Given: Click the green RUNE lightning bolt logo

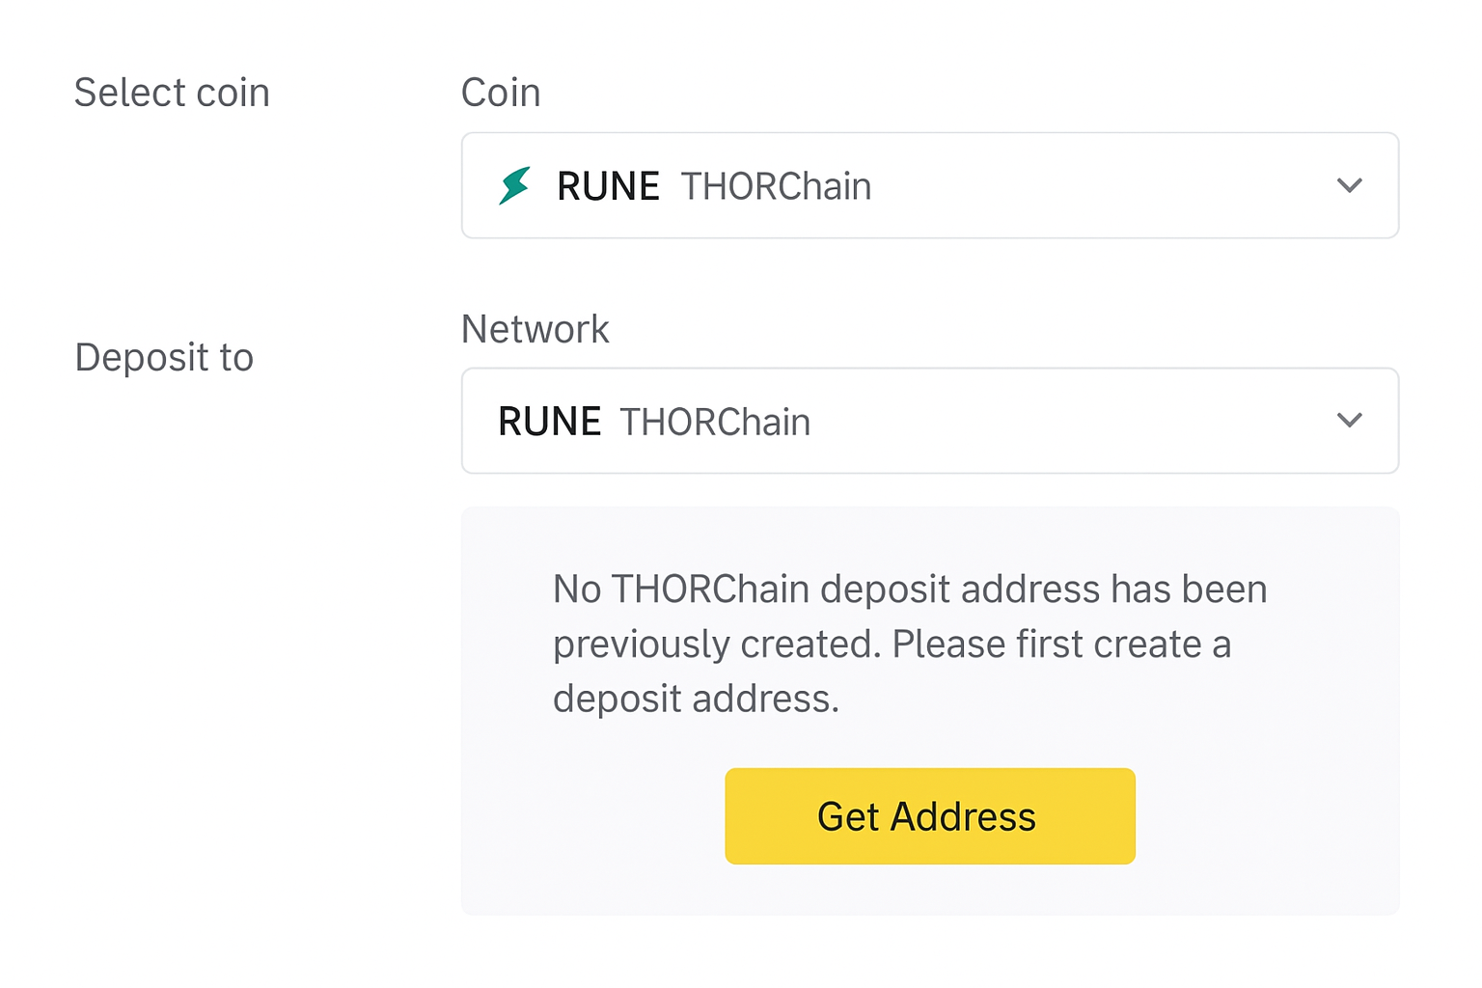Looking at the screenshot, I should click(x=514, y=185).
